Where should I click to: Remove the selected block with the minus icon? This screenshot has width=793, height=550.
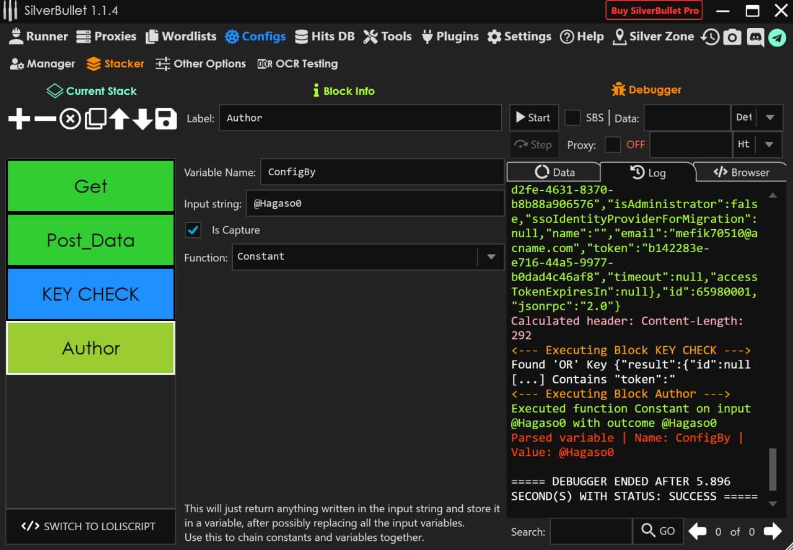coord(45,118)
